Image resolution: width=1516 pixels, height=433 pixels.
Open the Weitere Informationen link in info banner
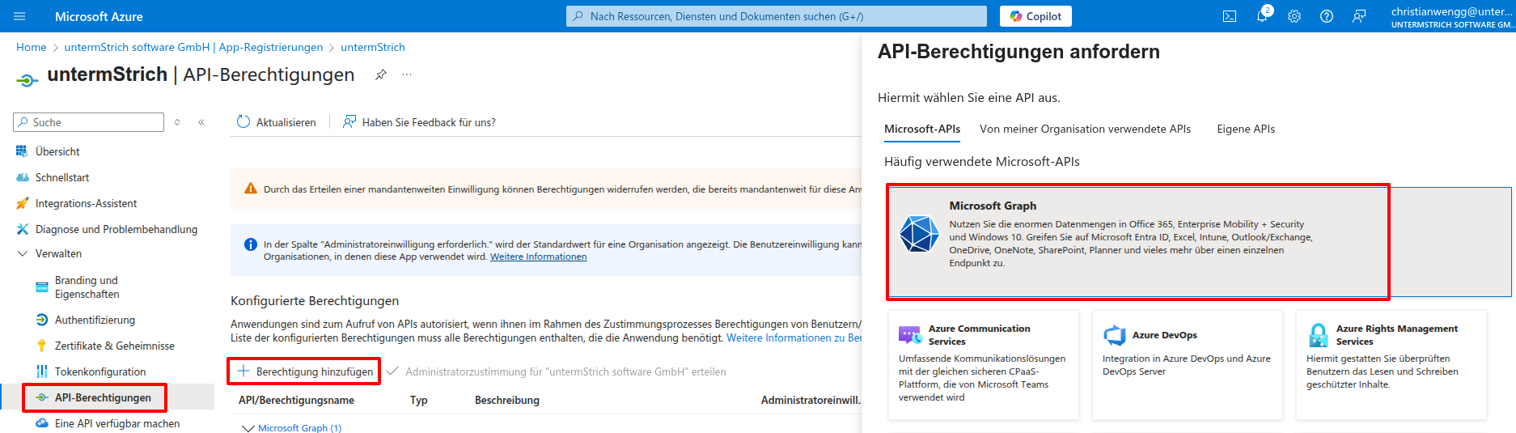538,257
